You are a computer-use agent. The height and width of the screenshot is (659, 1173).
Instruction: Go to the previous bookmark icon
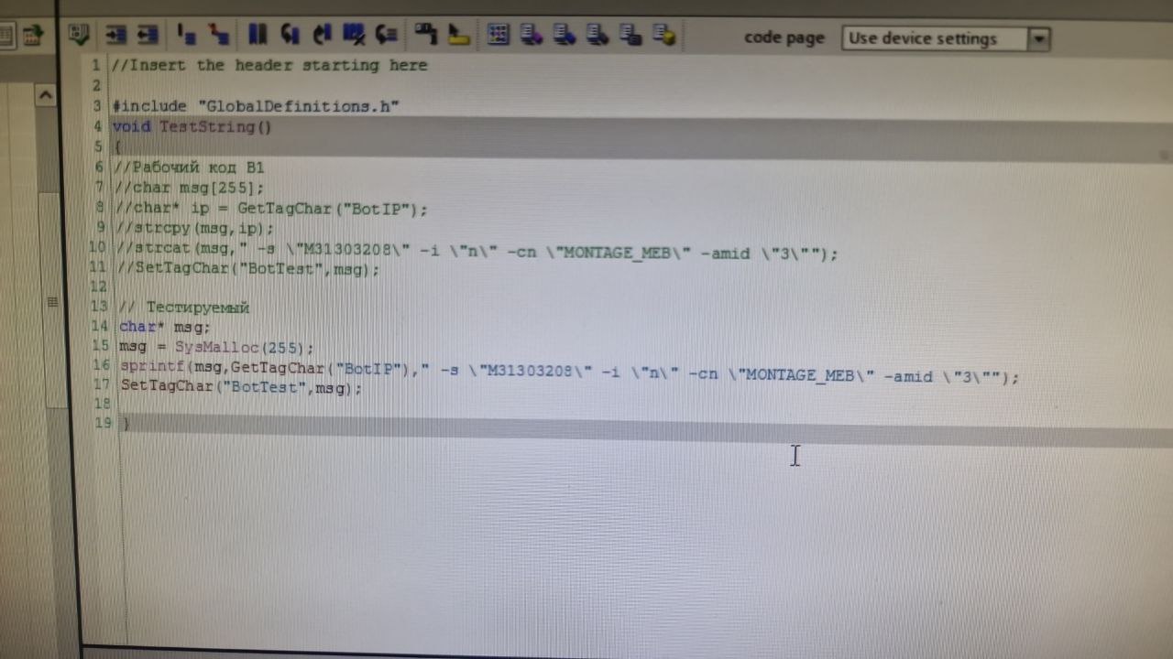290,35
